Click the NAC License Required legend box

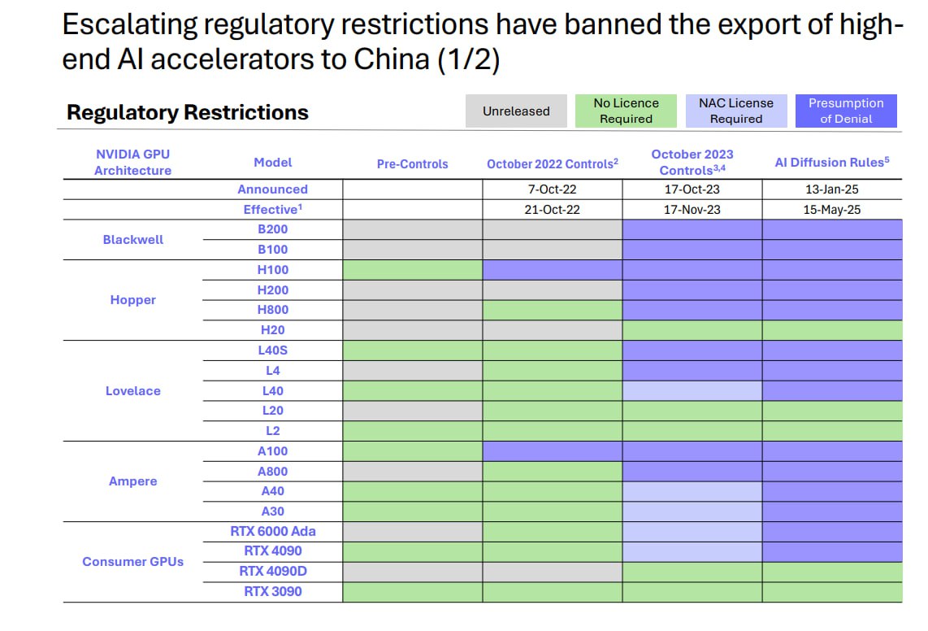tap(736, 111)
